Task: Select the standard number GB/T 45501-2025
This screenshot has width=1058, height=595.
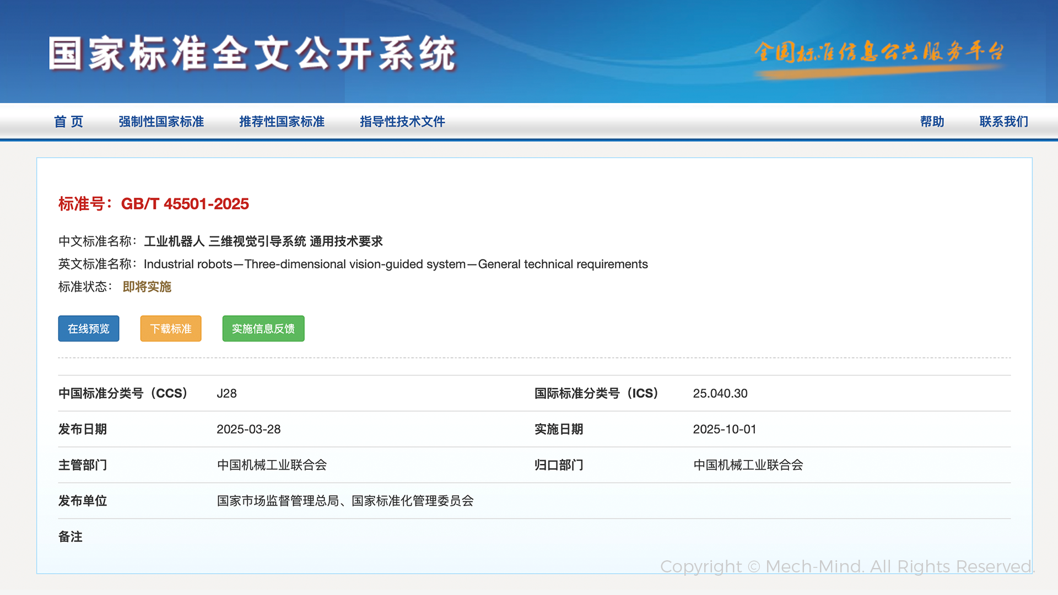Action: (x=185, y=204)
